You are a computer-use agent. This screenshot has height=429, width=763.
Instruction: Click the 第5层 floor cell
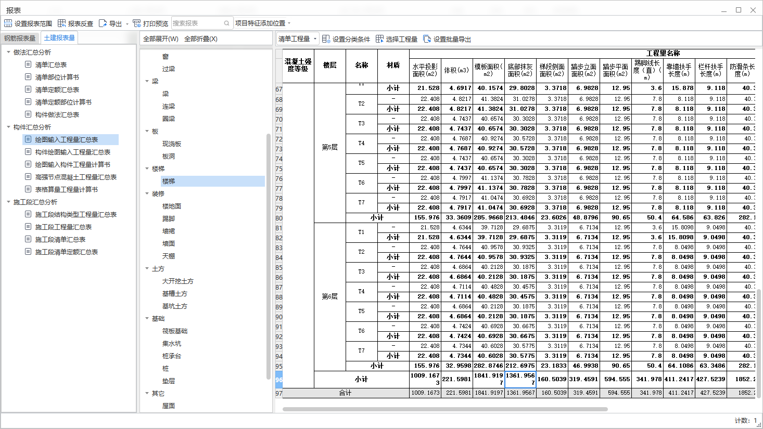pos(329,148)
